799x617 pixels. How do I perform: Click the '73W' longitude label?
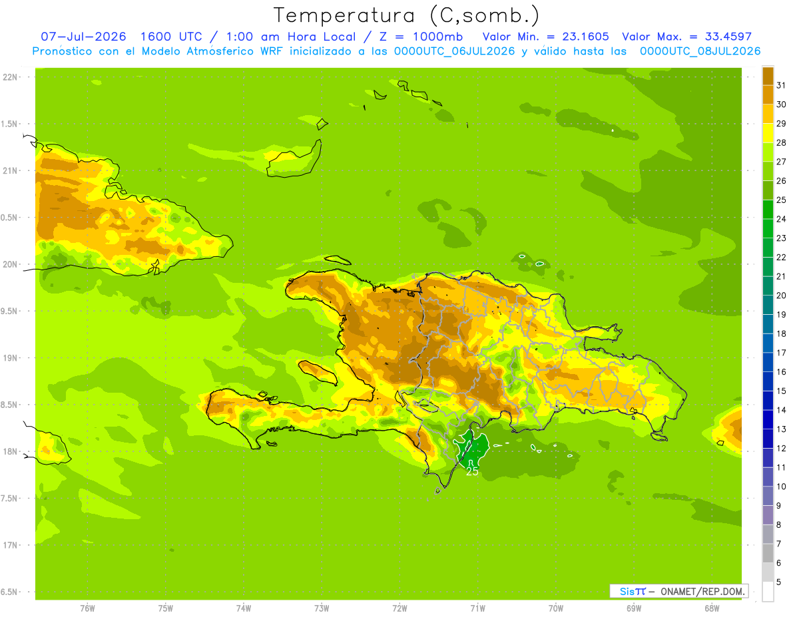pos(322,608)
